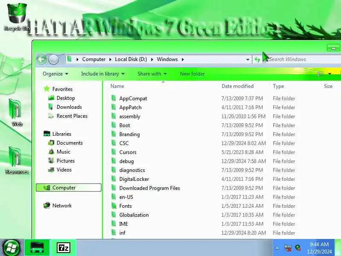Click Computer in the address breadcrumb
This screenshot has height=256, width=341.
pyautogui.click(x=94, y=59)
